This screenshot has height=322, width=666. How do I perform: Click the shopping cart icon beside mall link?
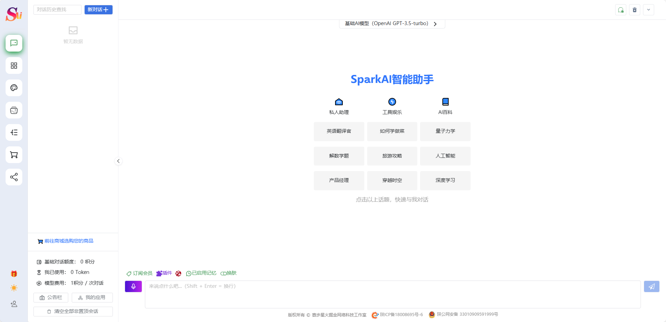pos(40,242)
